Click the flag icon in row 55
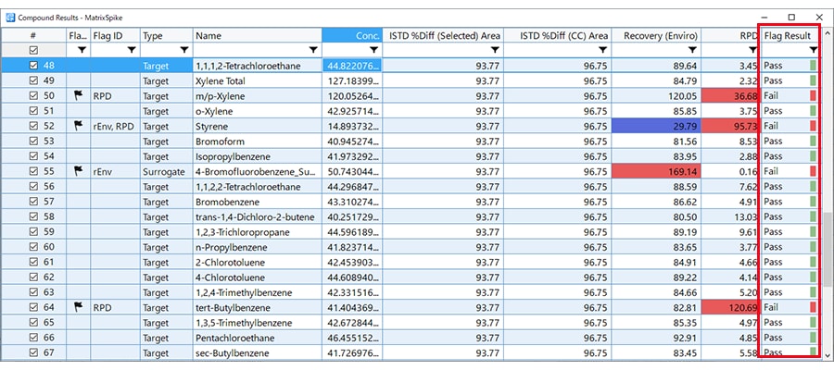The width and height of the screenshot is (834, 370). tap(78, 170)
